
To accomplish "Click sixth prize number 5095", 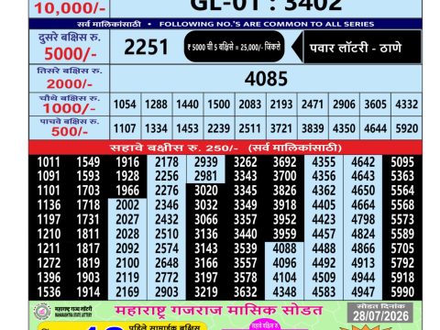I will click(402, 162).
